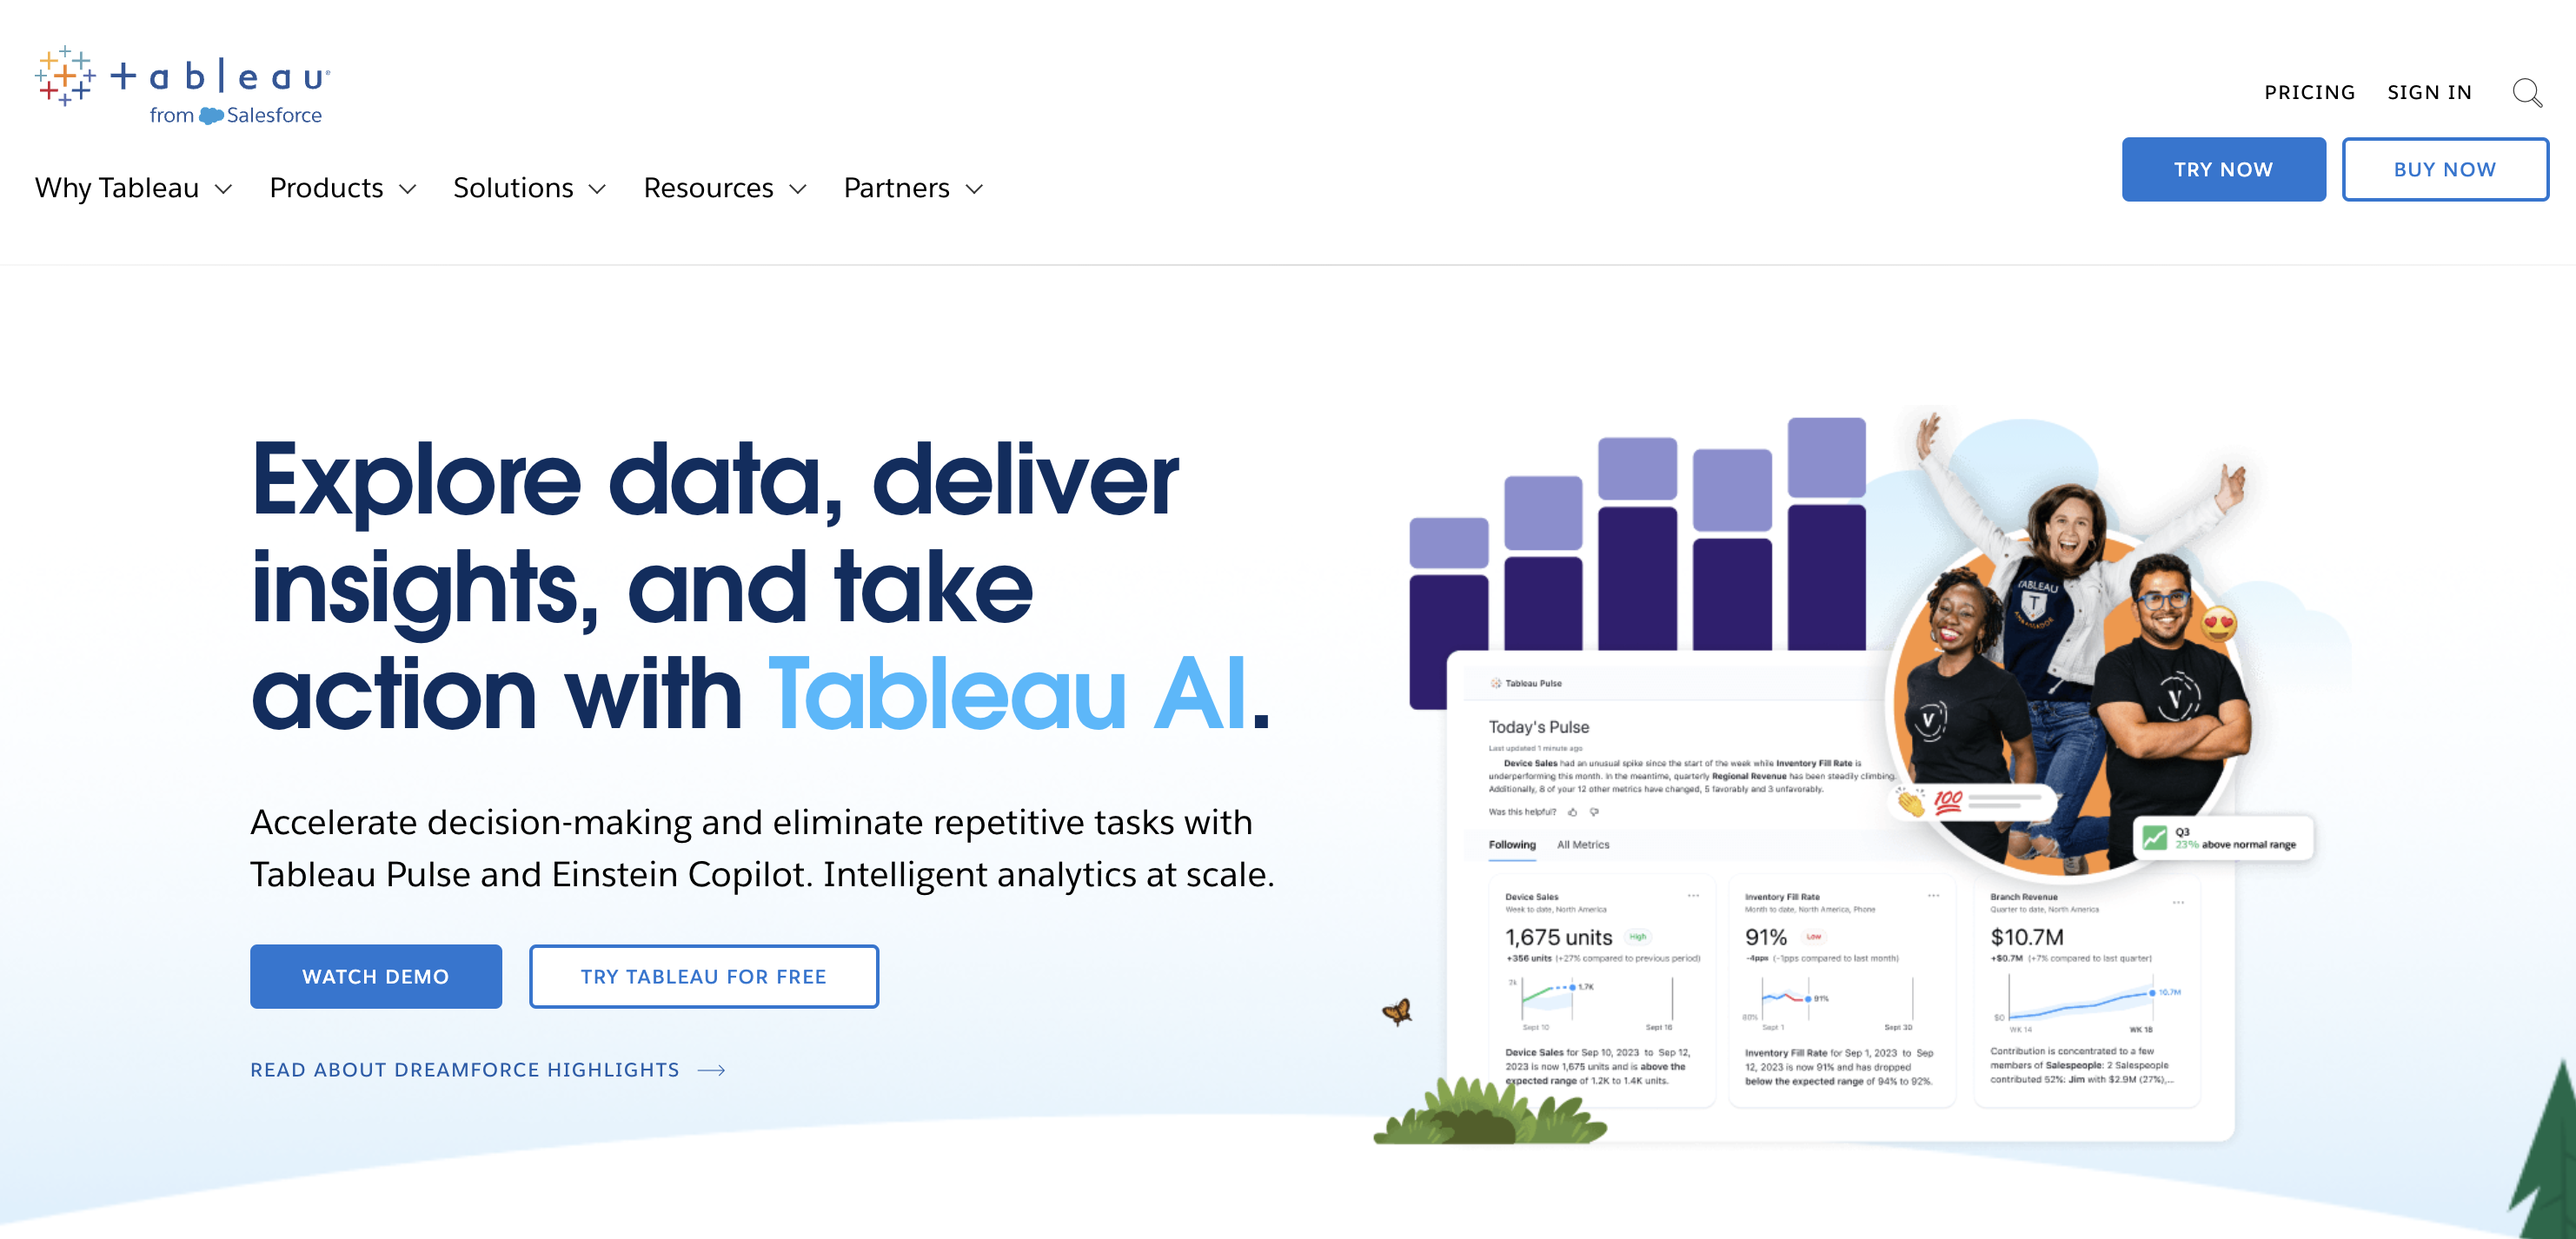Toggle the was this helpful thumbs up
2576x1239 pixels.
click(x=1572, y=807)
